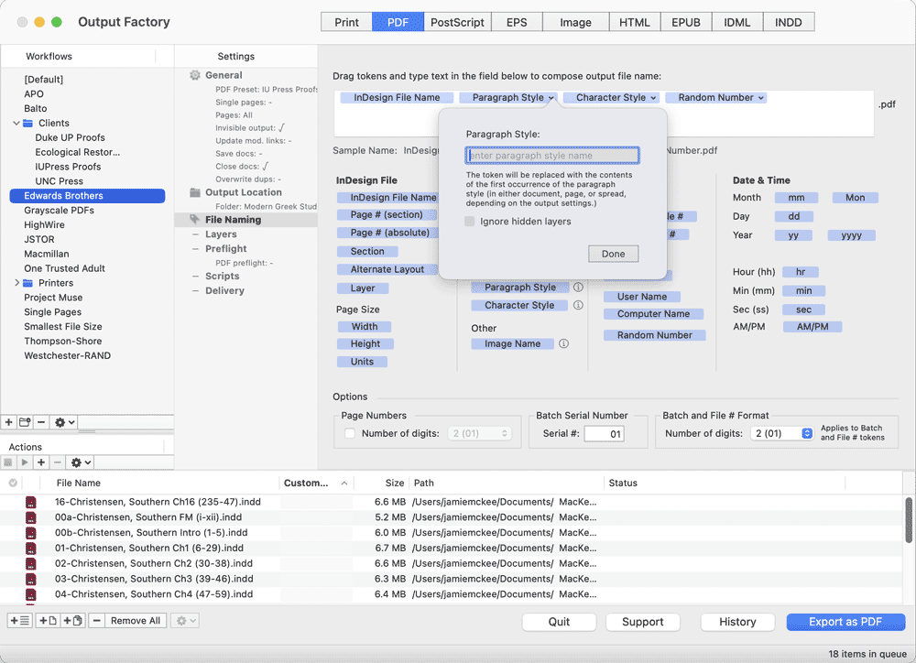The width and height of the screenshot is (916, 663).
Task: Open the Delivery settings section
Action: 224,290
